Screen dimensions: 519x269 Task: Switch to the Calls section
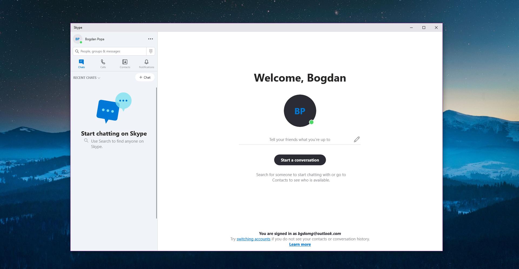103,63
